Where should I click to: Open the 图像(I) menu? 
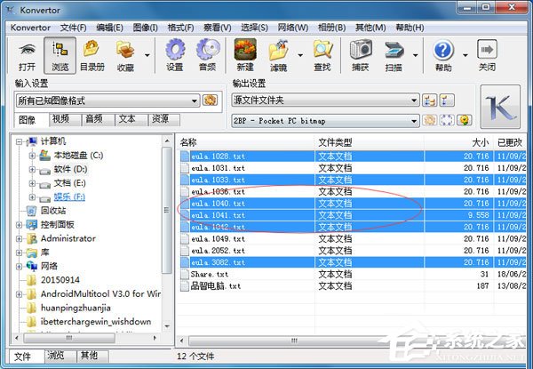click(x=145, y=28)
